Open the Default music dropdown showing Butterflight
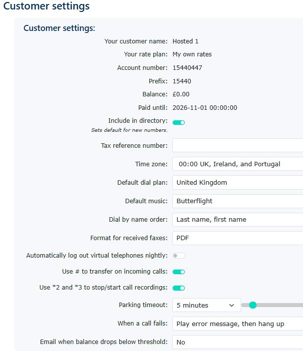 [238, 201]
